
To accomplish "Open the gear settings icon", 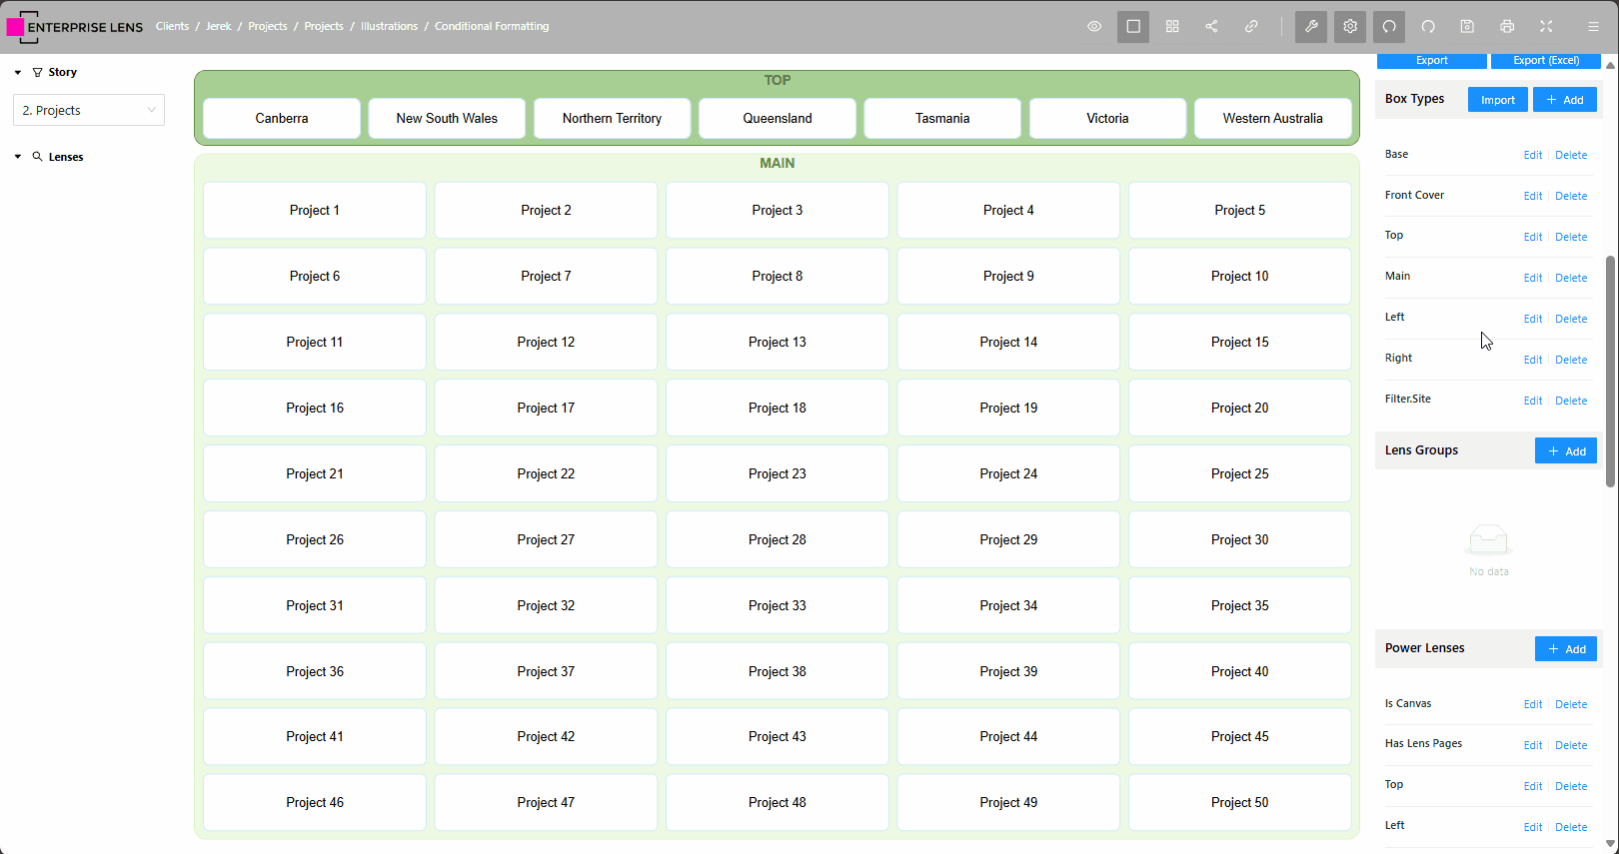I will coord(1350,27).
